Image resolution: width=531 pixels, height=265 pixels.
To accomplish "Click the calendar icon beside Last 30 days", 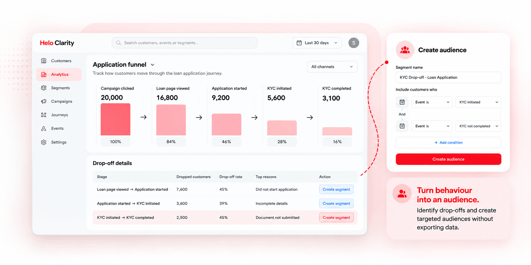I will pos(299,43).
